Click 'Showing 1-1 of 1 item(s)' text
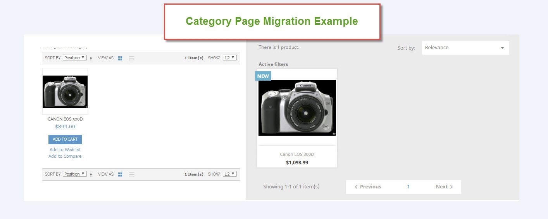The image size is (548, 219). coord(291,186)
